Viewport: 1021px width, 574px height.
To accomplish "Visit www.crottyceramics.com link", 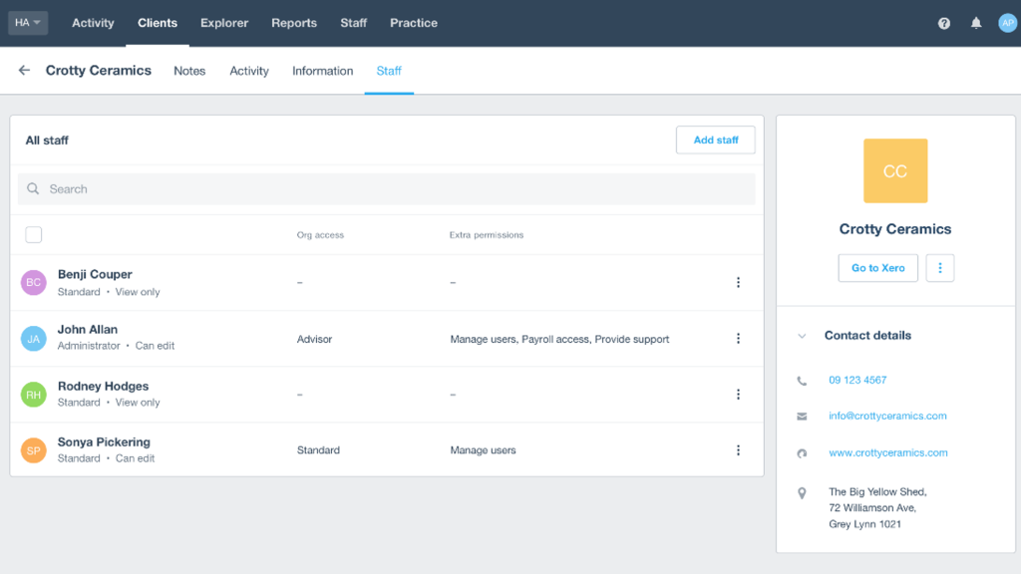I will point(888,453).
